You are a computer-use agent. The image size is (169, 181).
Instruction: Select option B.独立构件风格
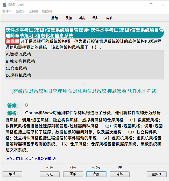[x=84, y=61]
